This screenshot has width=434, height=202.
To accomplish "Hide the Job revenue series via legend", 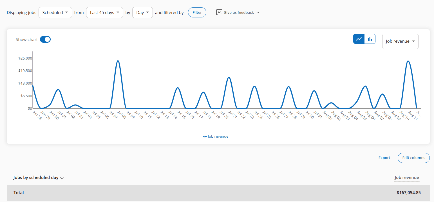I will (216, 136).
